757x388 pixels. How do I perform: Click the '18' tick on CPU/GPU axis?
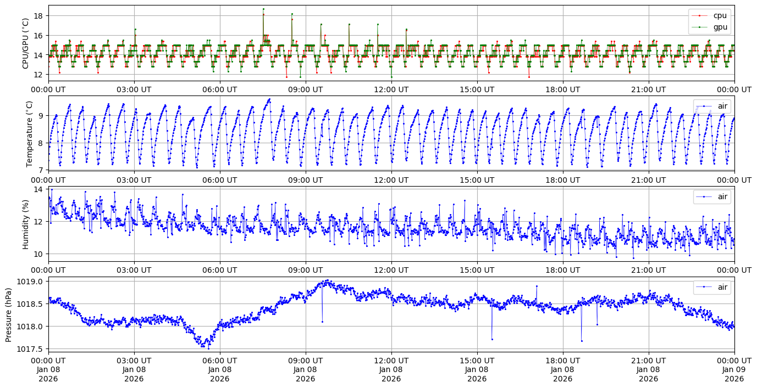tap(38, 15)
